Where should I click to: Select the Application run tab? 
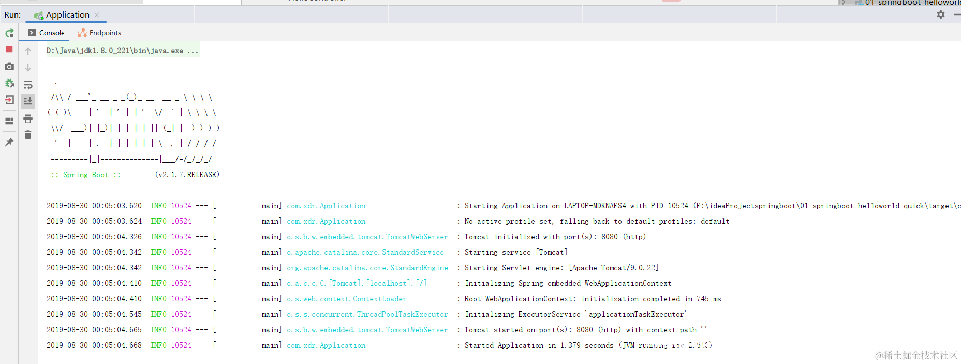coord(66,15)
